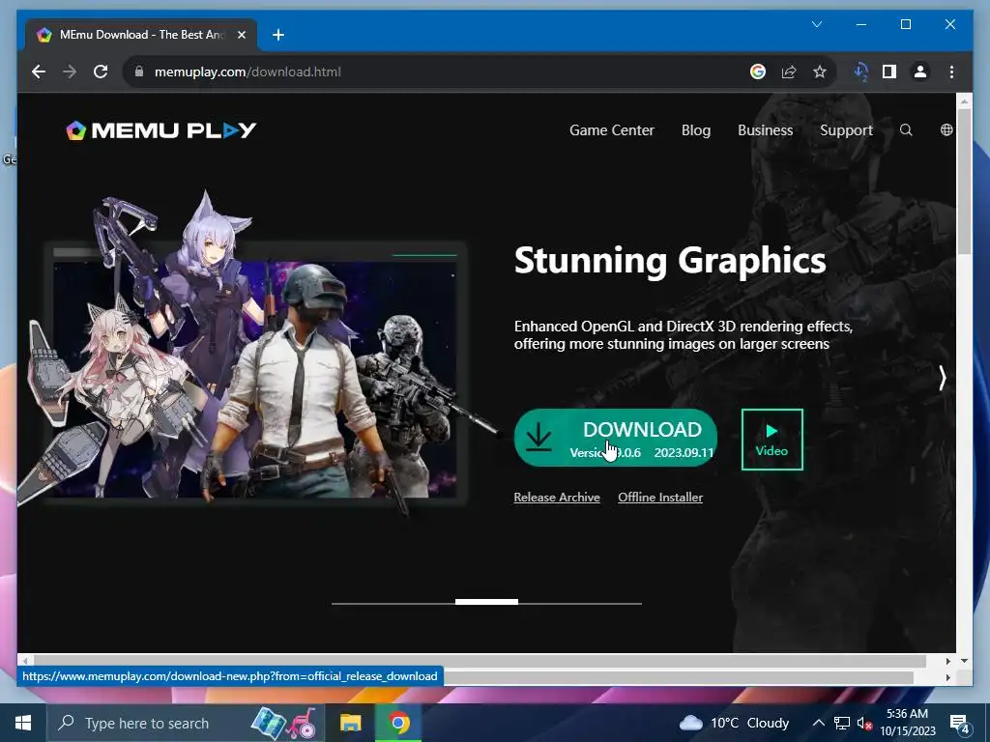Screen dimensions: 990x742
Task: Open the notification center icon
Action: click(960, 724)
